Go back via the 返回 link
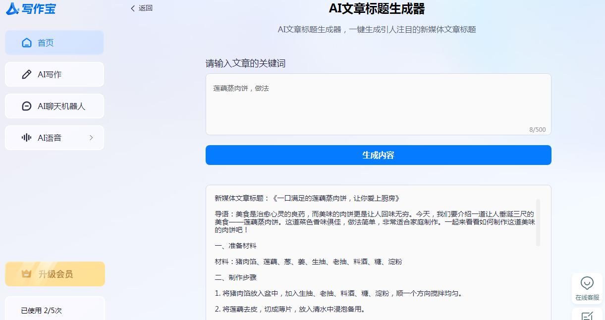The height and width of the screenshot is (320, 605). (142, 8)
